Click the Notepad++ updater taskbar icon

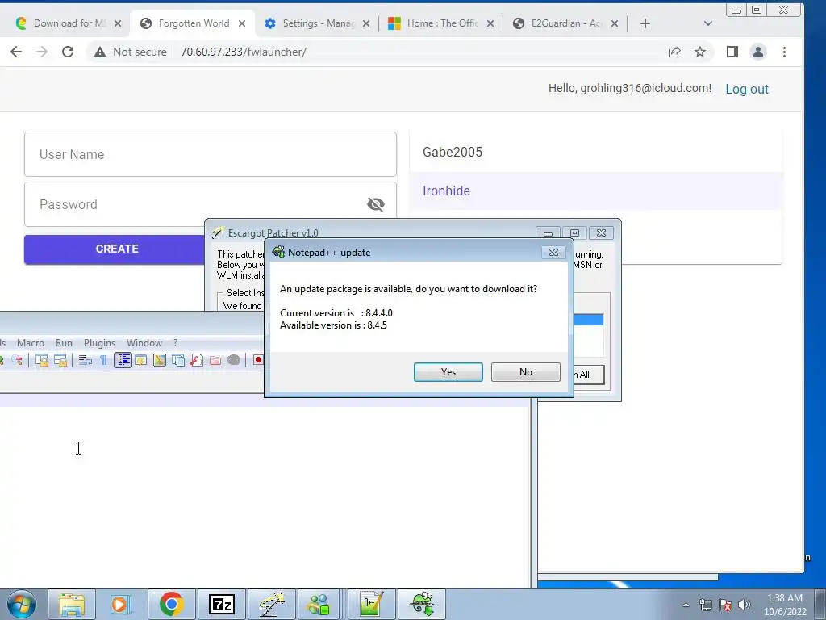coord(422,604)
